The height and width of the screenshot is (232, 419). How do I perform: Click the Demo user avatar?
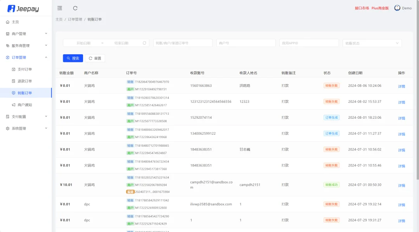(x=396, y=8)
